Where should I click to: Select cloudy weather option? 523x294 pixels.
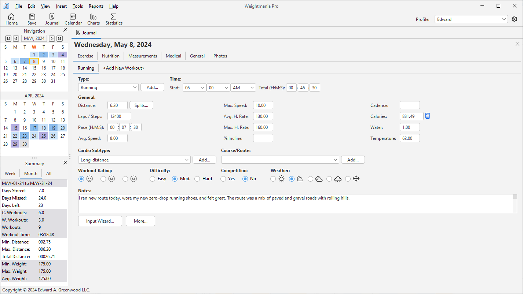pos(311,179)
